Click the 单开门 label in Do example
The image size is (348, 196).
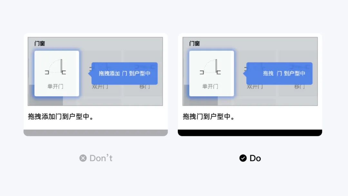tap(210, 86)
